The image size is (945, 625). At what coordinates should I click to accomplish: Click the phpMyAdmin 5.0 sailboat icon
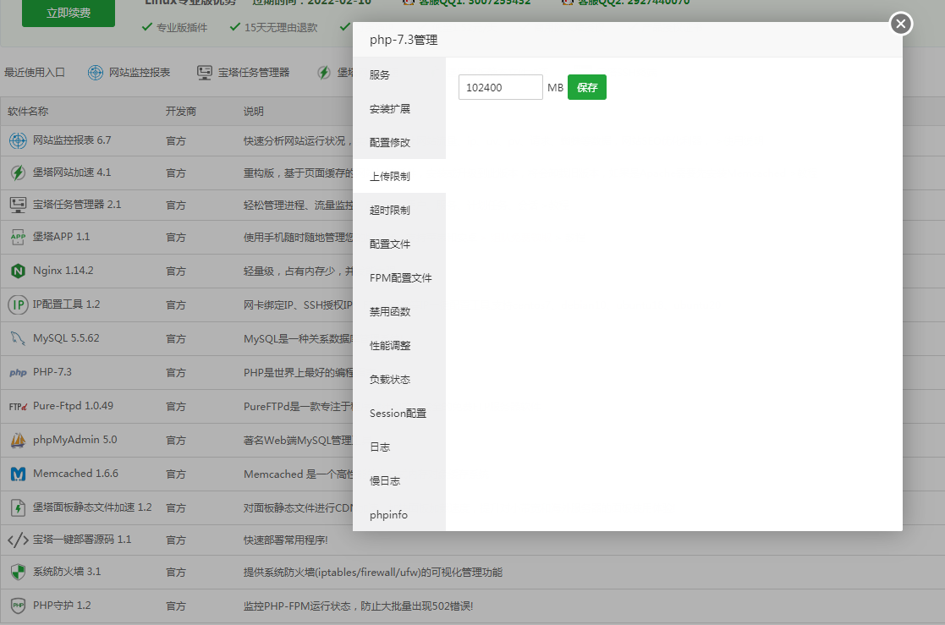(x=18, y=440)
